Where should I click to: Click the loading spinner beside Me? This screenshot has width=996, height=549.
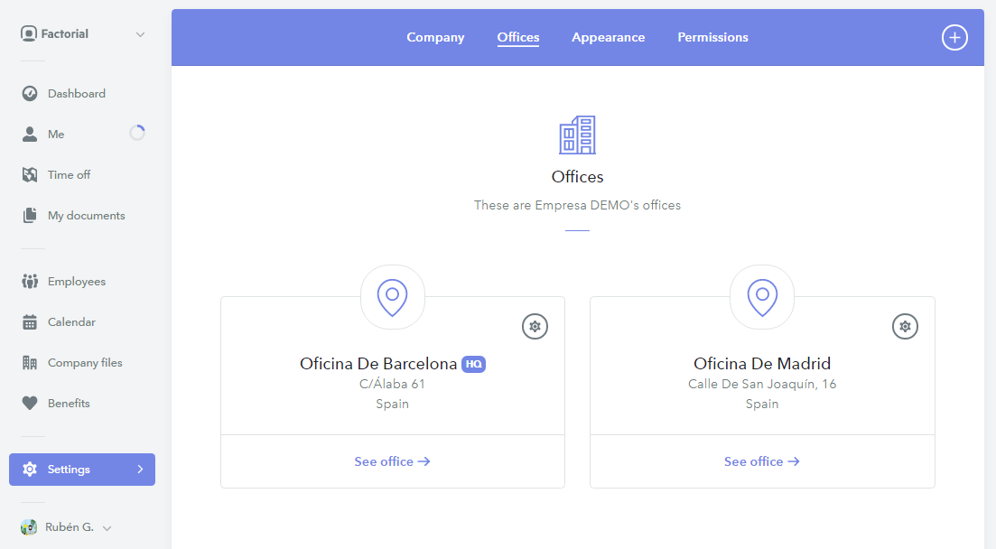(137, 133)
